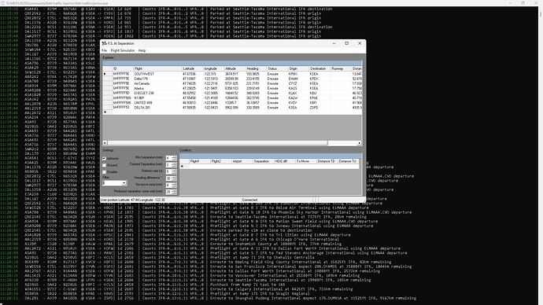Enable the Airborne checkbox
The height and width of the screenshot is (305, 543).
click(104, 158)
